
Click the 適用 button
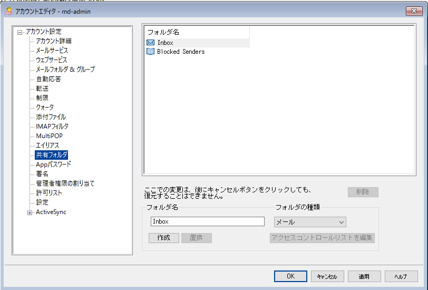[364, 276]
